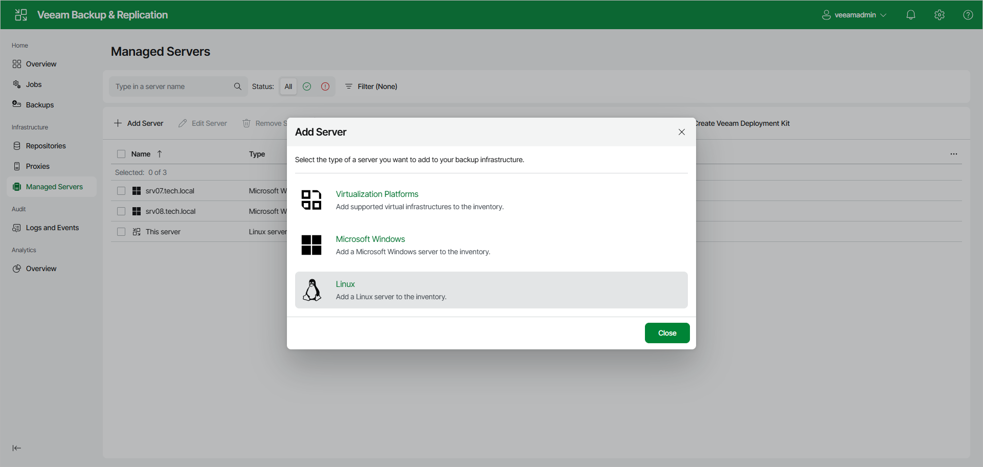Check the srv07.tech.local row checkbox
The image size is (983, 467).
[121, 191]
